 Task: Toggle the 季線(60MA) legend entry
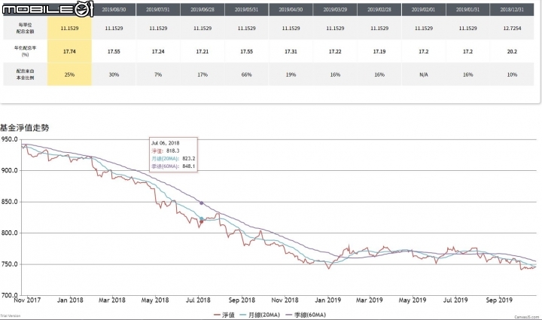tap(306, 315)
